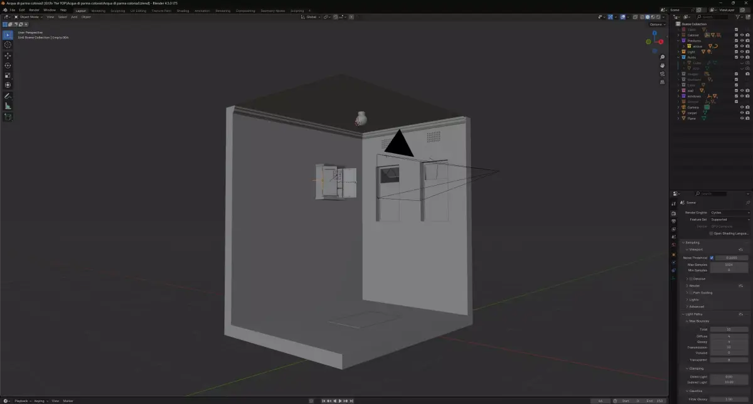Select the Rotate tool
Screen dimensions: 753x404
click(x=8, y=65)
